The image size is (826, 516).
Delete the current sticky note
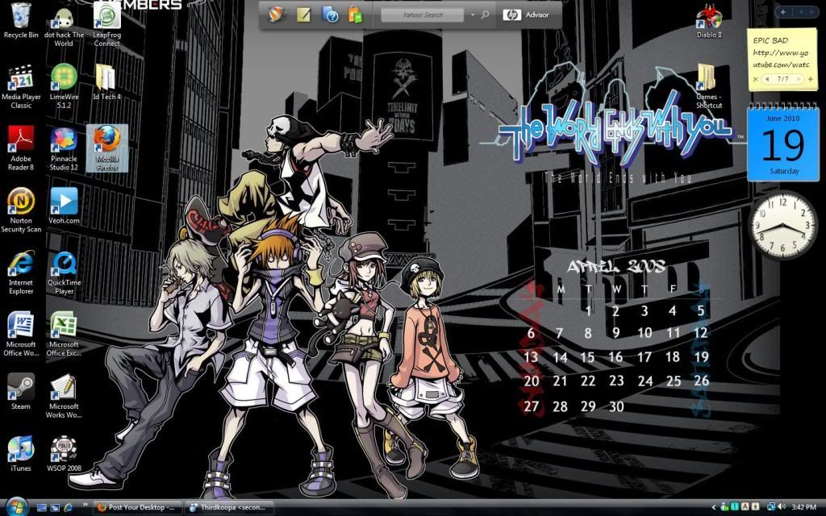point(755,80)
